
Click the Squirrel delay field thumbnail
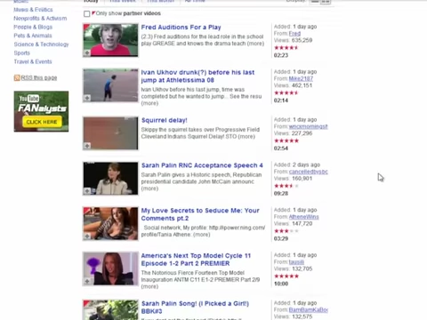coord(110,133)
